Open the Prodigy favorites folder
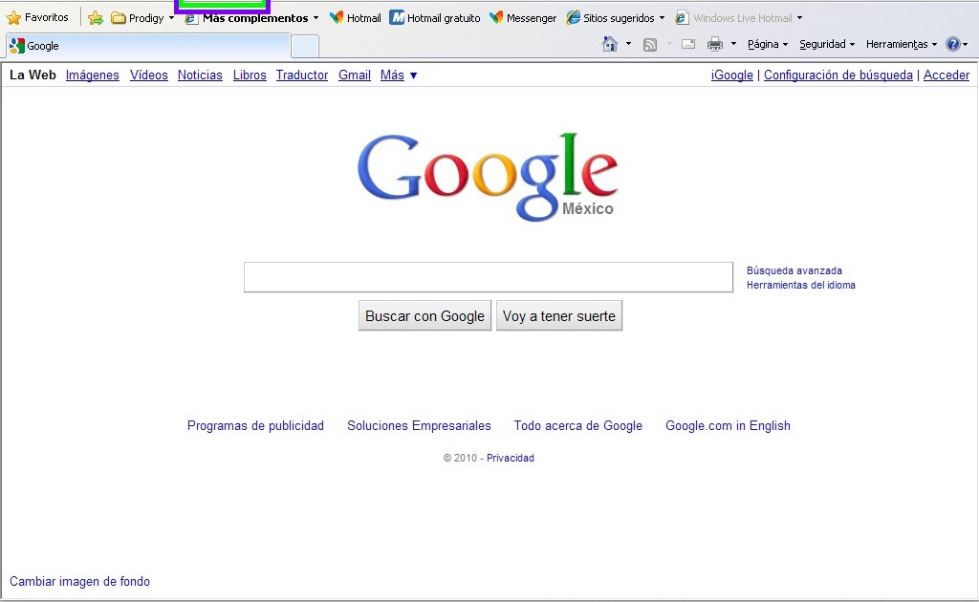The width and height of the screenshot is (979, 602). (138, 18)
